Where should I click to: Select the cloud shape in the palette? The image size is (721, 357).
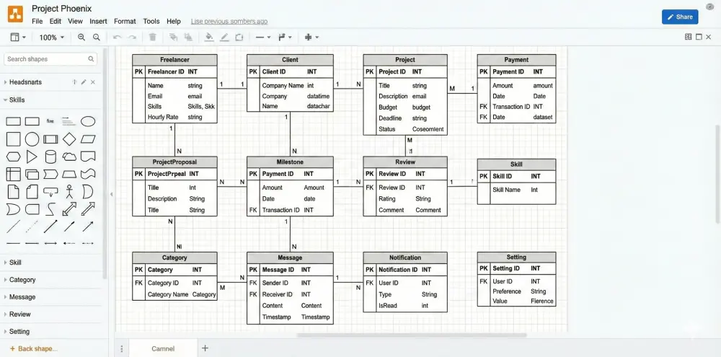coord(69,157)
